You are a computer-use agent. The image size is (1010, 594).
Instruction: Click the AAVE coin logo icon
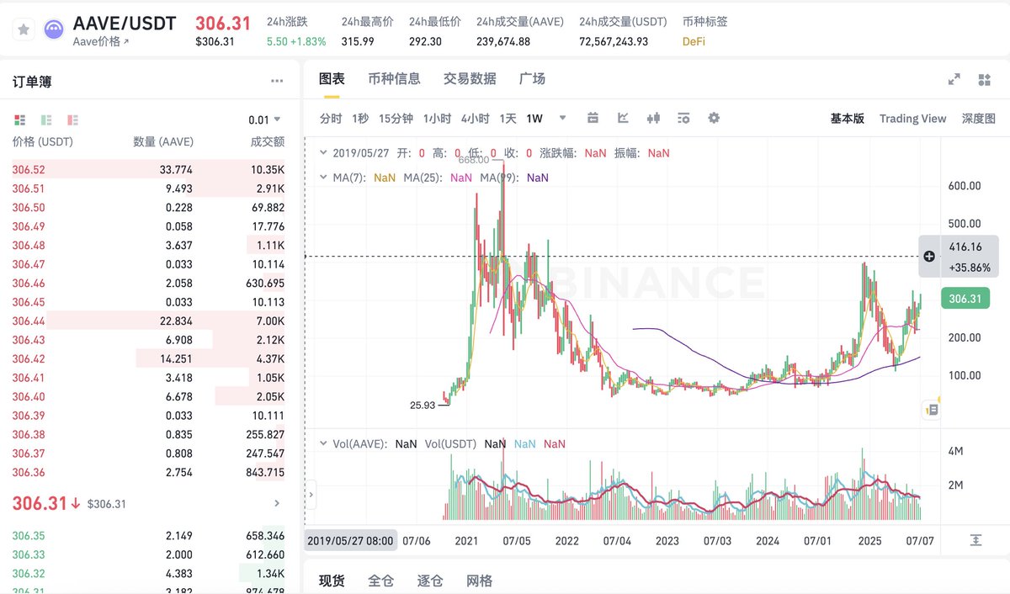coord(56,29)
